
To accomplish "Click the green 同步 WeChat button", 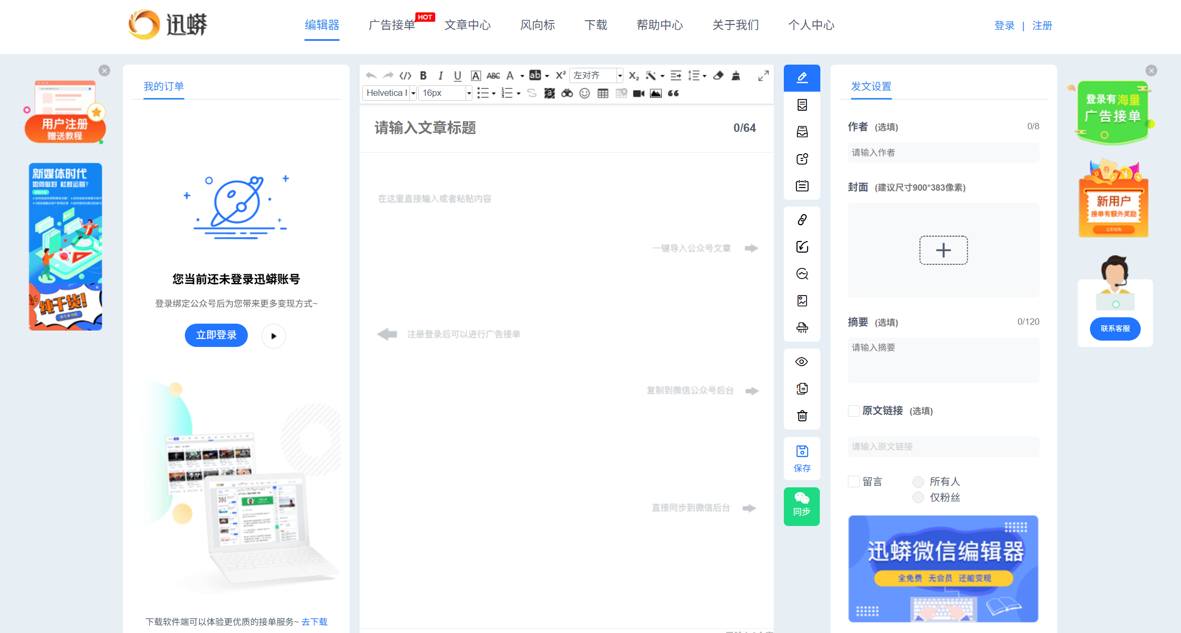I will click(x=802, y=506).
